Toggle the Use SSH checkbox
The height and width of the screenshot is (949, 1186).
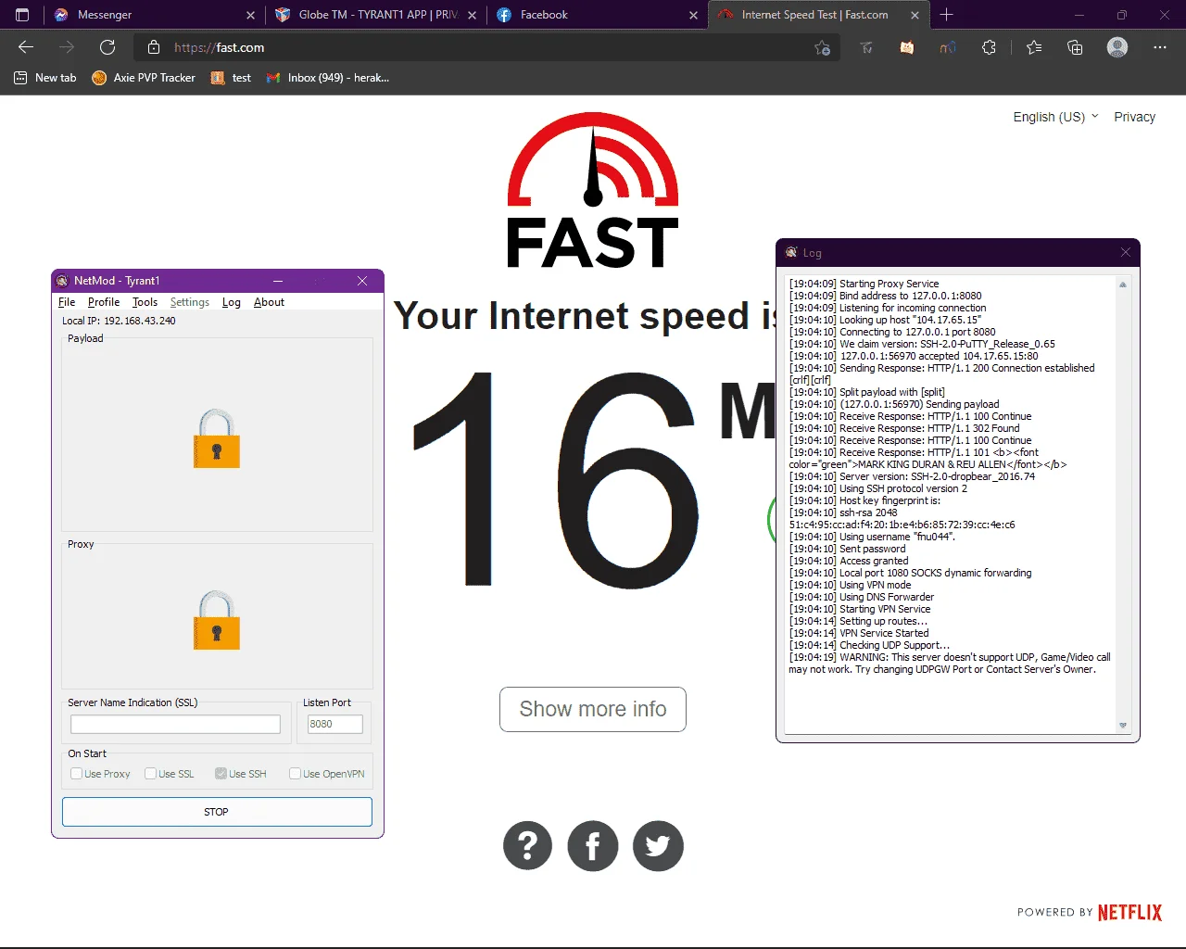[221, 774]
